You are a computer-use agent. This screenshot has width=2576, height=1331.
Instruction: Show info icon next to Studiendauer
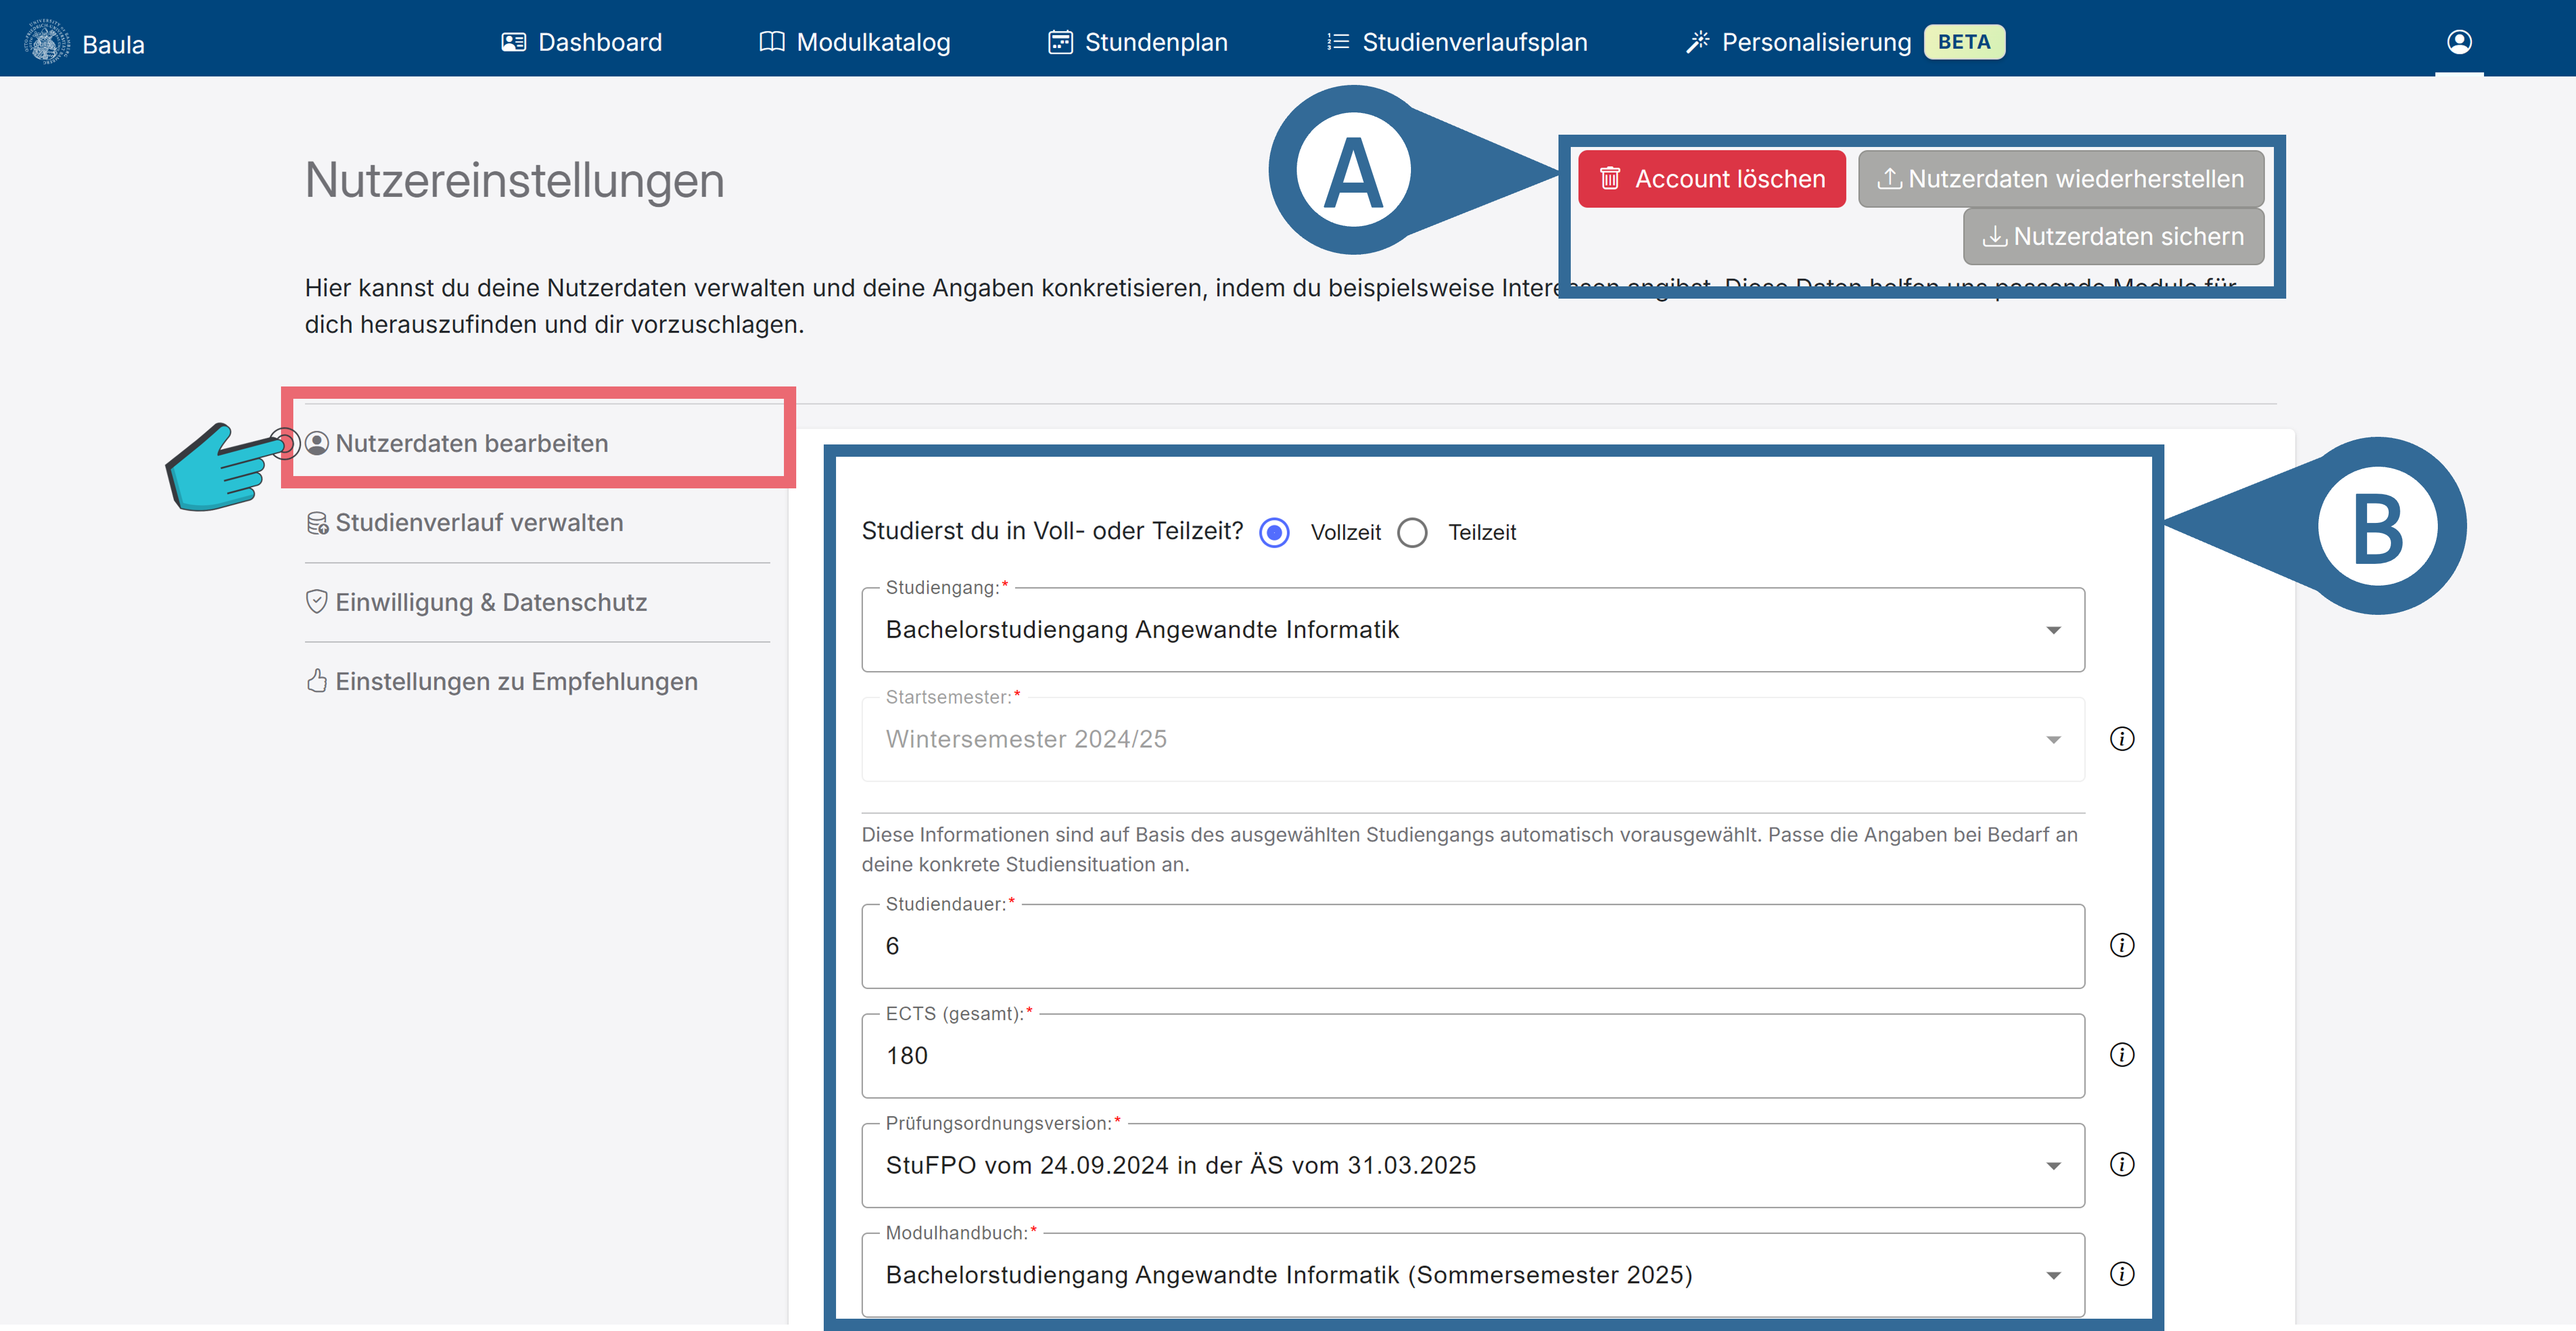[x=2121, y=945]
